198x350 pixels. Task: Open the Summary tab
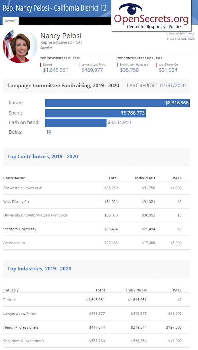click(11, 21)
